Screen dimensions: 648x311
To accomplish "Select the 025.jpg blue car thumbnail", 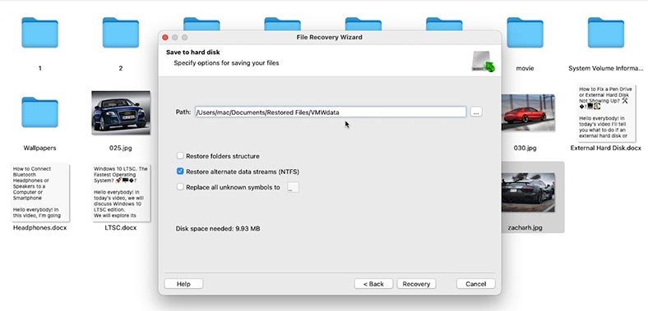I will point(121,112).
